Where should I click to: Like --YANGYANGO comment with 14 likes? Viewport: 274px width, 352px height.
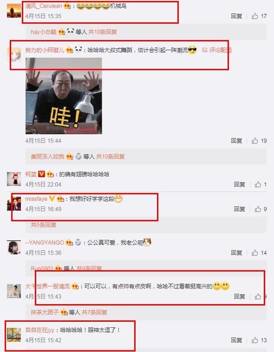tap(254, 253)
